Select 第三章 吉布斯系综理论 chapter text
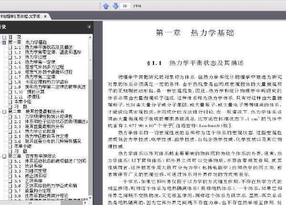The height and width of the screenshot is (205, 286). tap(32, 156)
